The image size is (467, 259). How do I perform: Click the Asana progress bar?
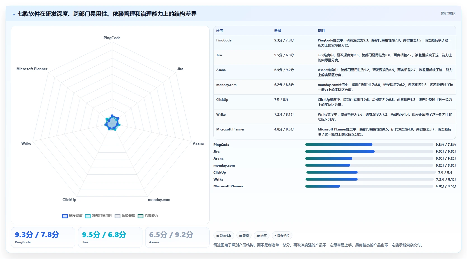(369, 158)
